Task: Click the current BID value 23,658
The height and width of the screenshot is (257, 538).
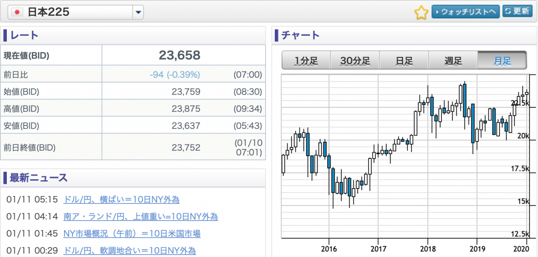Action: pos(180,55)
